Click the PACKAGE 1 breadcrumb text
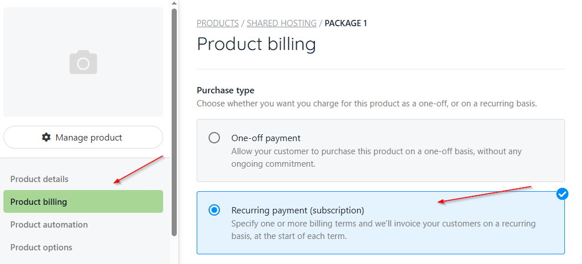 point(346,23)
